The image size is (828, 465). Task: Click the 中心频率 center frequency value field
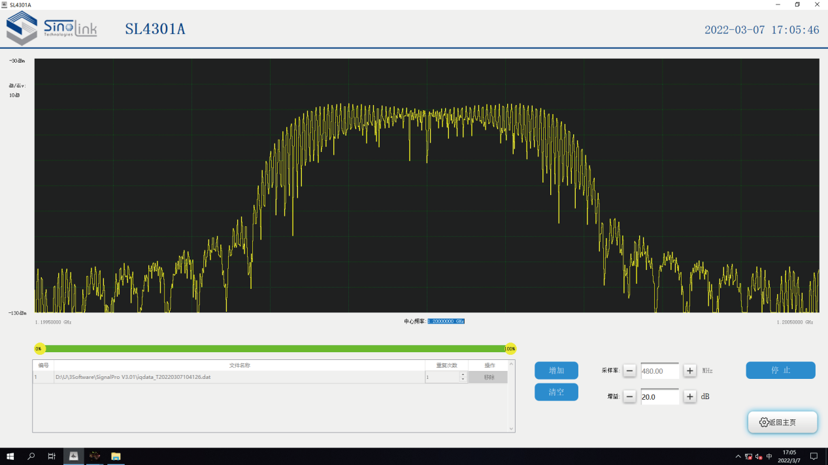(x=446, y=322)
